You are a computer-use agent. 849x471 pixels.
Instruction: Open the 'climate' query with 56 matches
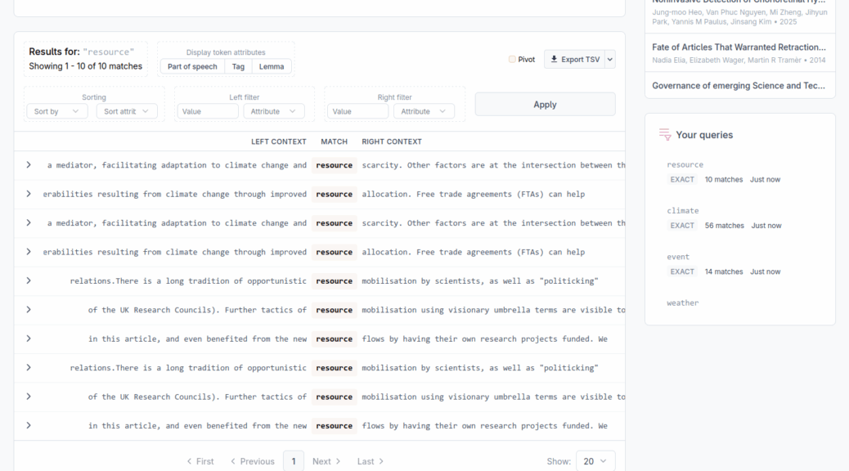[683, 211]
